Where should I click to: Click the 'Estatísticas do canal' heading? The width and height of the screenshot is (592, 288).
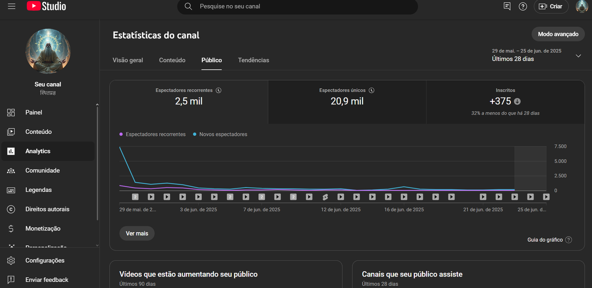click(x=156, y=35)
